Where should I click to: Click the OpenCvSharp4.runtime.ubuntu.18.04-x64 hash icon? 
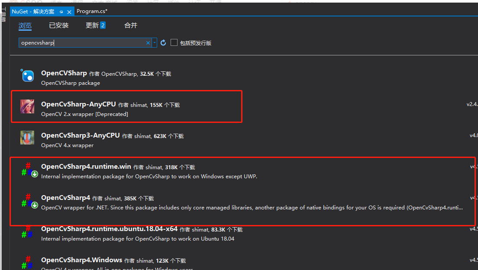(27, 231)
